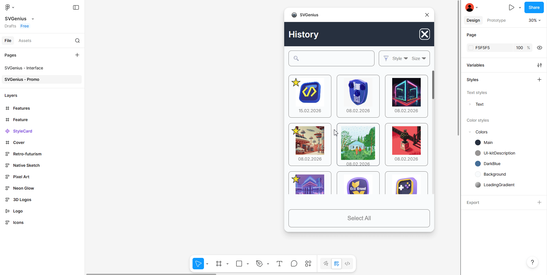The height and width of the screenshot is (275, 547).
Task: Open the search icon in the left sidebar
Action: (x=77, y=41)
